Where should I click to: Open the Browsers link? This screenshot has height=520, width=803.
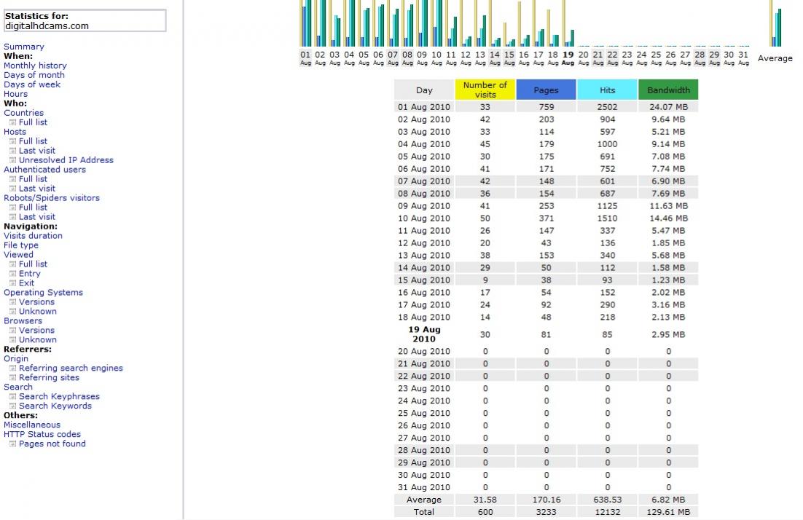point(23,321)
